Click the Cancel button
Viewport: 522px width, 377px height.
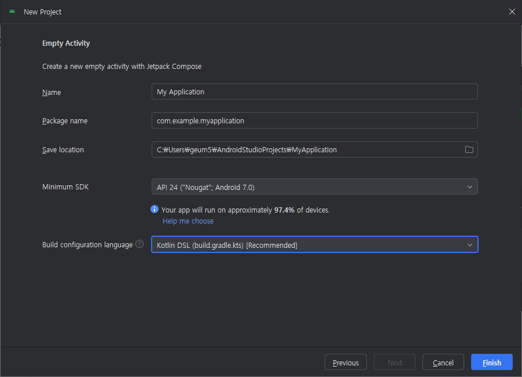coord(443,363)
